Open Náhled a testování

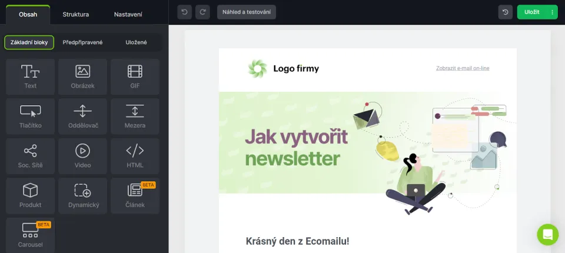tap(247, 12)
